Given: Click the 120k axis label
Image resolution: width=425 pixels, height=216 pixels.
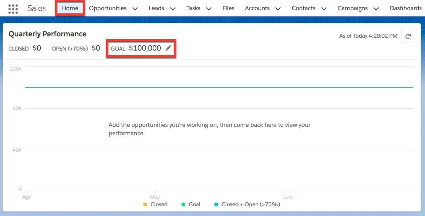Looking at the screenshot, I should [16, 68].
